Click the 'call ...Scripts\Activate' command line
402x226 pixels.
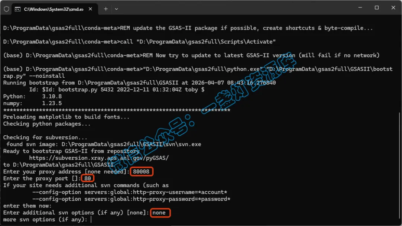(x=139, y=42)
